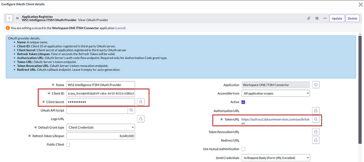Click the read-only Application field
364x162 pixels.
[x=276, y=85]
